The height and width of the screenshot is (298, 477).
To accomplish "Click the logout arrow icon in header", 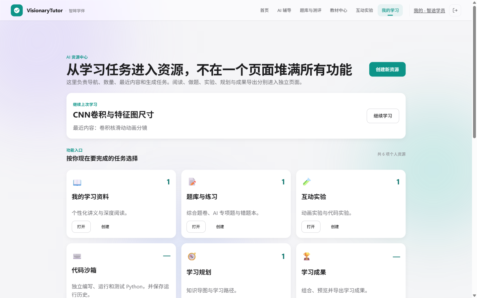I will pyautogui.click(x=455, y=10).
